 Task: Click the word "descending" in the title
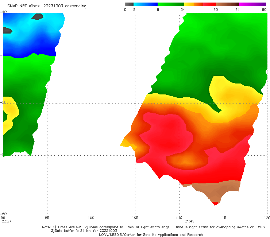76,6
